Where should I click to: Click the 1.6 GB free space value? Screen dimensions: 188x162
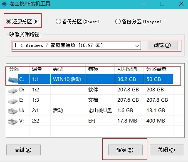point(125,110)
